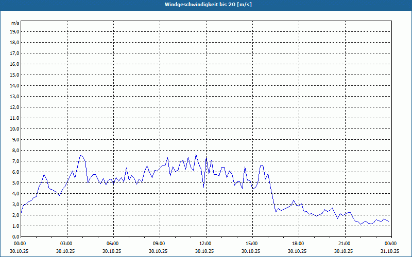Pick the '15,0' y-axis value
Screen dimensions: 412x257
pyautogui.click(x=14, y=75)
